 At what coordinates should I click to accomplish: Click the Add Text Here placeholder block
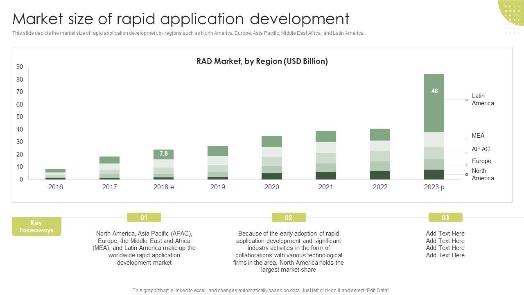pos(445,244)
